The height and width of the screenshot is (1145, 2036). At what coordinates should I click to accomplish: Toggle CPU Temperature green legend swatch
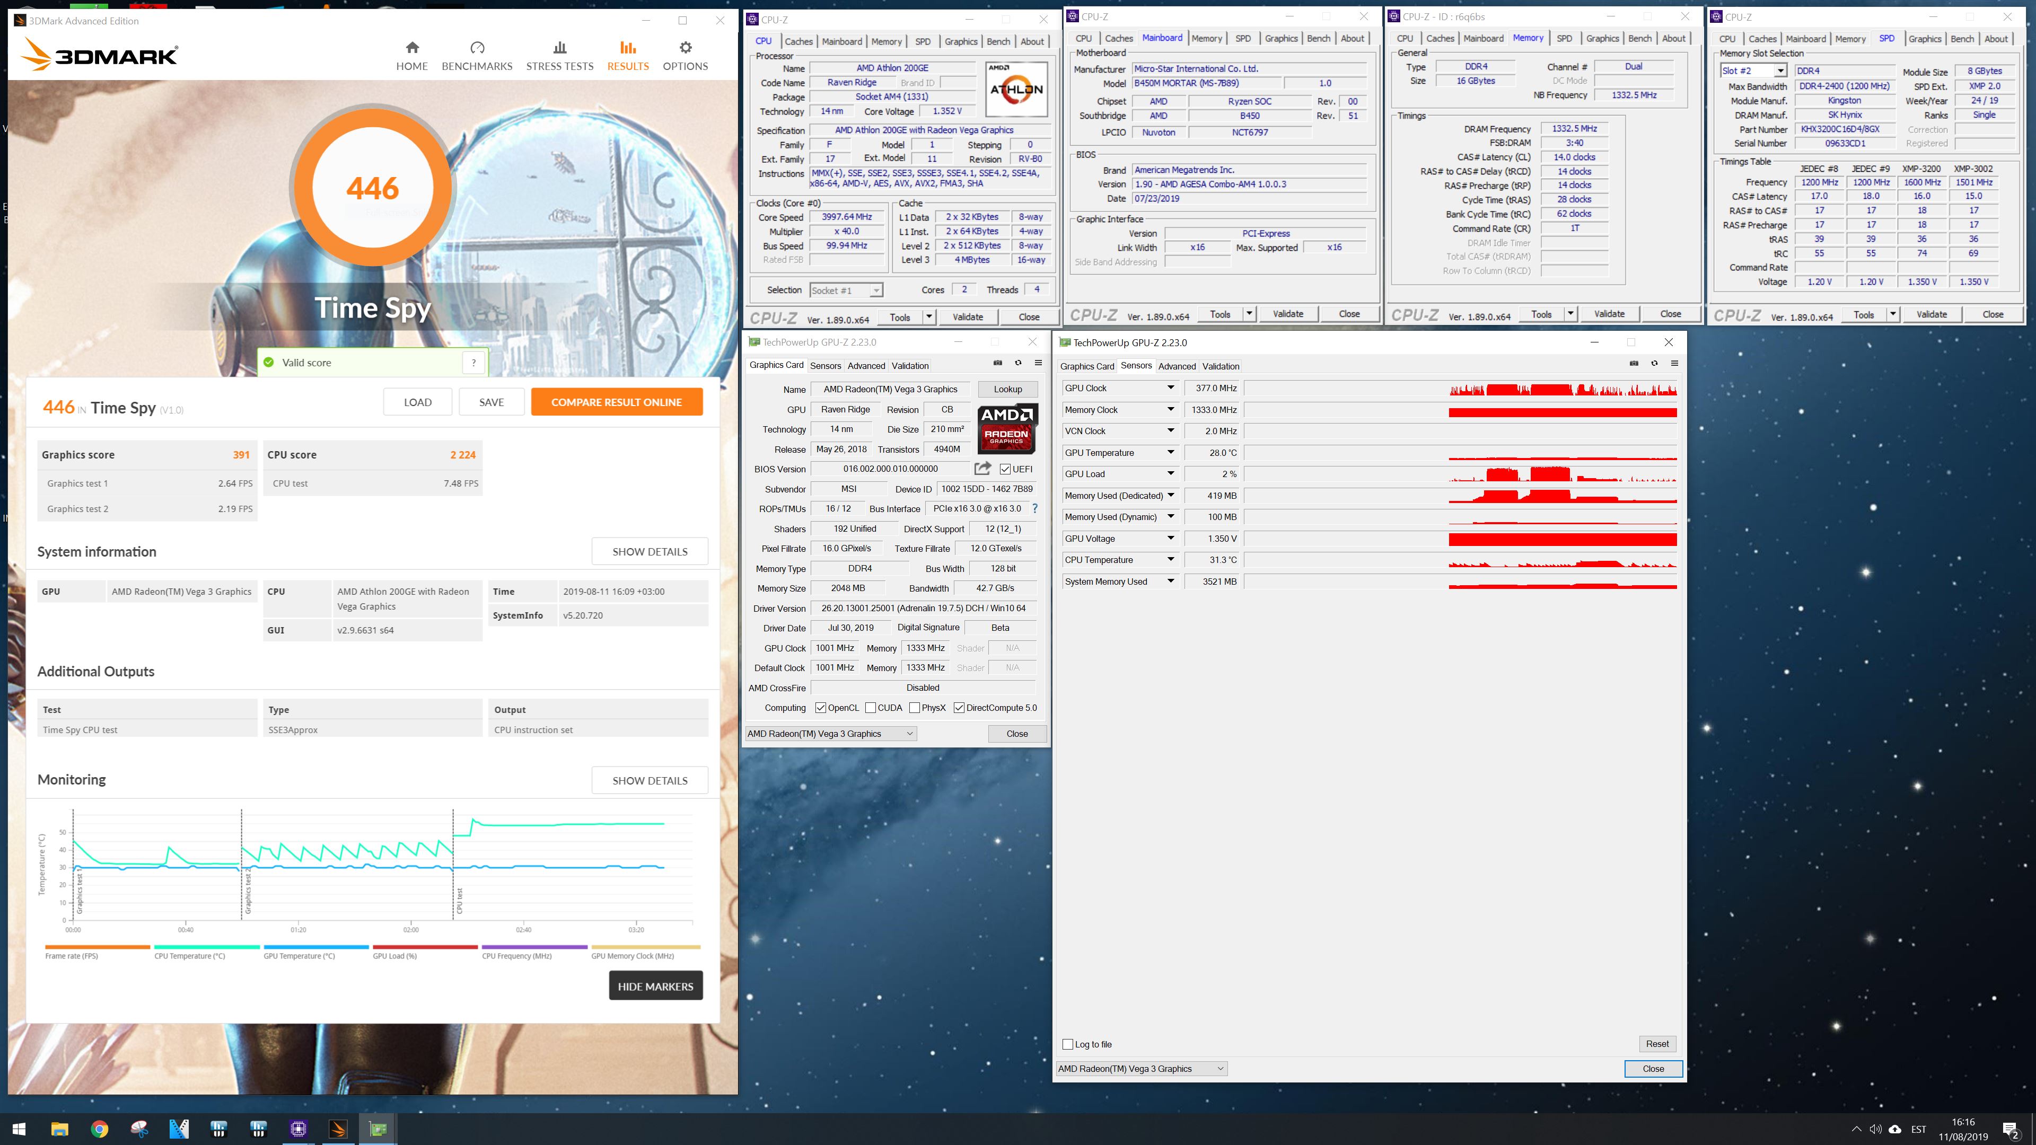coord(206,947)
